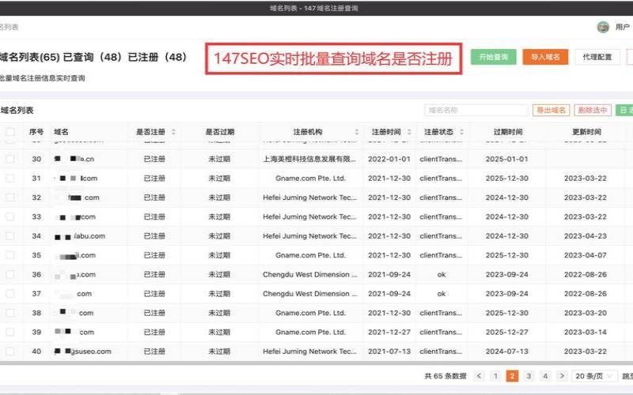The height and width of the screenshot is (395, 633).
Task: Check the row 38 checkbox
Action: point(10,313)
